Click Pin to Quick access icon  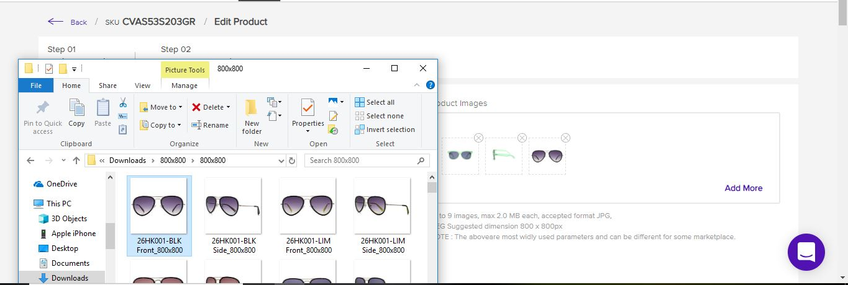click(43, 108)
